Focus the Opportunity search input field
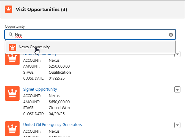 [90, 34]
